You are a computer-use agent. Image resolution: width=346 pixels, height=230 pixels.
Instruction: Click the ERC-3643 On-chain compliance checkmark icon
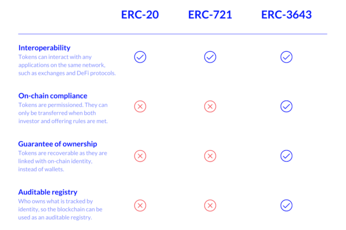[287, 106]
